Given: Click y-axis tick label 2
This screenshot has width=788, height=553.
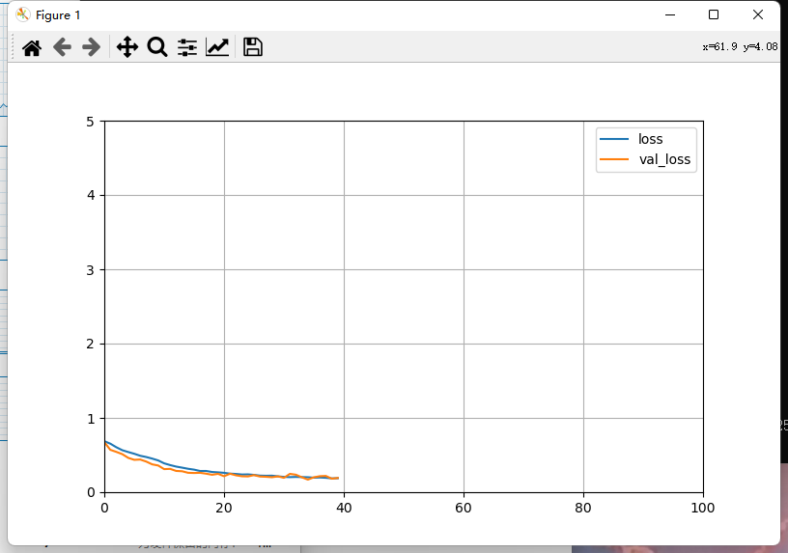Looking at the screenshot, I should (91, 344).
